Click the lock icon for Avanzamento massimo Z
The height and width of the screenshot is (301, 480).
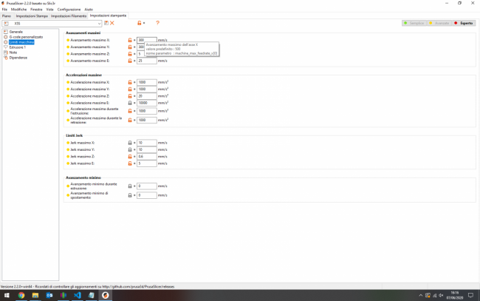pos(130,54)
